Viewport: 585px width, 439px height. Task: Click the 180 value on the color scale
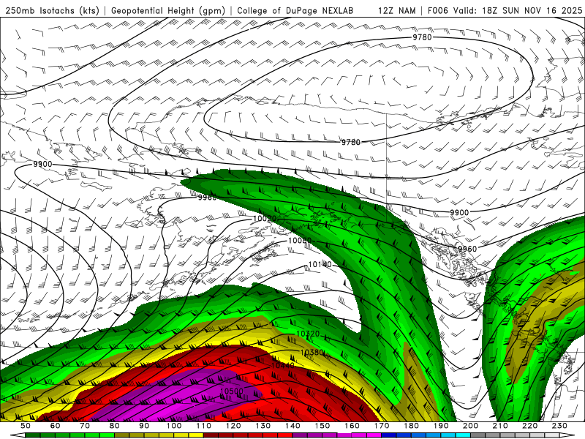411,426
